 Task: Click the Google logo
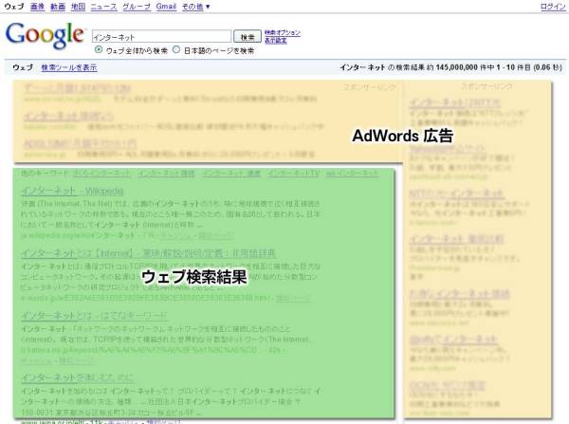coord(45,35)
